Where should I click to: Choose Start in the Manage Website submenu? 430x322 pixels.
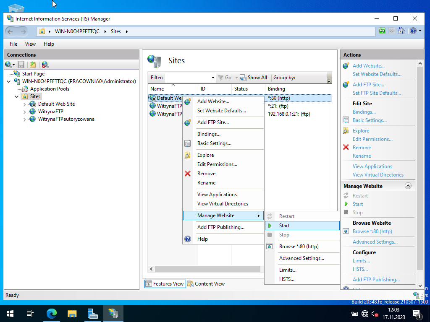[302, 226]
